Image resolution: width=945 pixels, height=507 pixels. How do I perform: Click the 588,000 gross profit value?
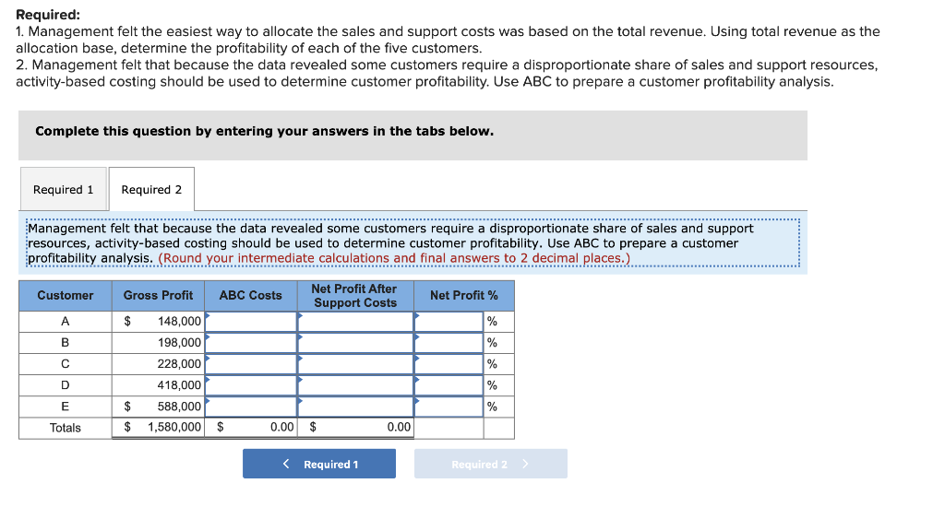179,407
